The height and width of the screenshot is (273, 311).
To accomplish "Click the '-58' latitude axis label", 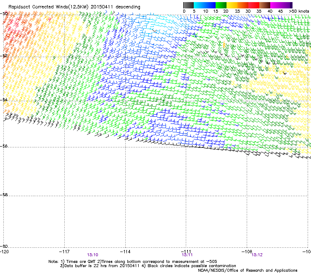I will (4, 195).
